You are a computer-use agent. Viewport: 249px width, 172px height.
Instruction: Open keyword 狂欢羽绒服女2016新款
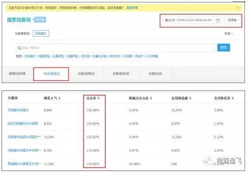[23, 123]
